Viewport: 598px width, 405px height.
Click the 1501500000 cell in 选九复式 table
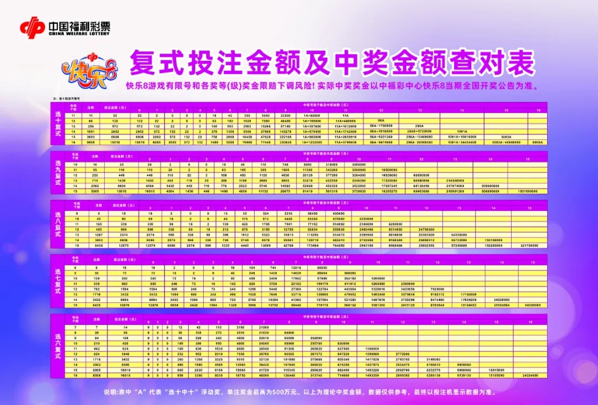(x=528, y=191)
